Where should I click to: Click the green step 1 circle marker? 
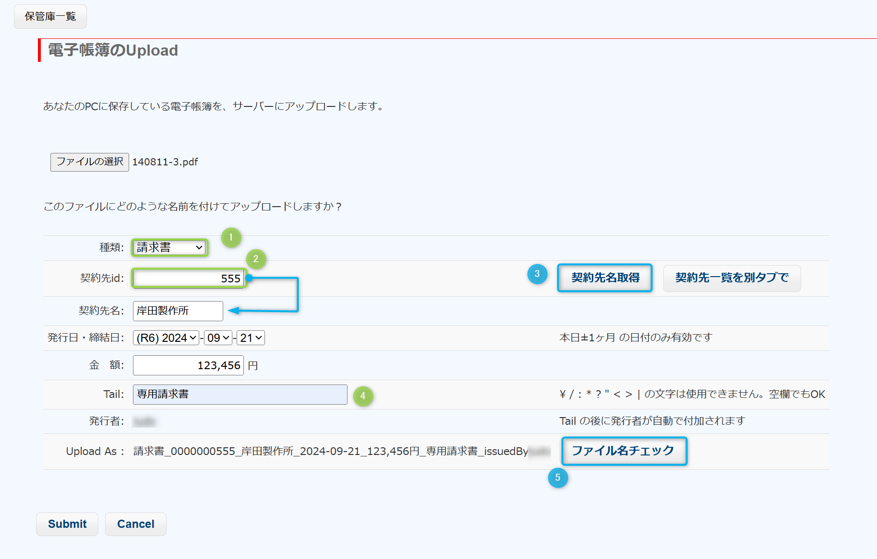point(231,237)
